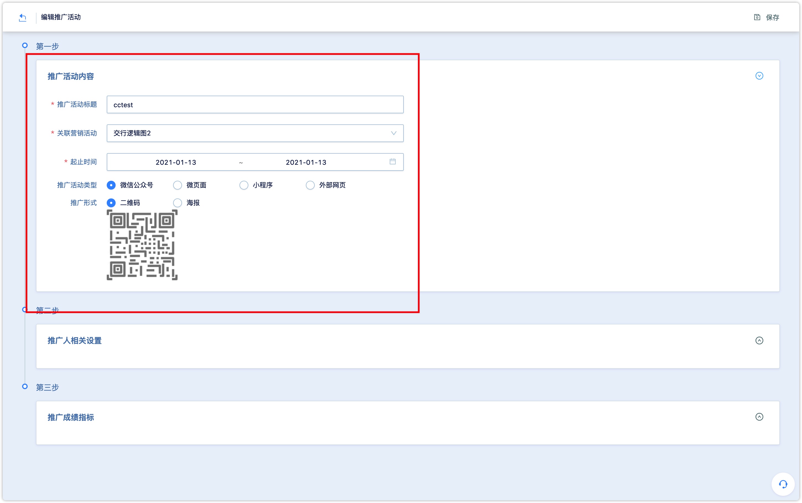Collapse the 推广活动内容 section
The height and width of the screenshot is (503, 802).
pos(759,76)
